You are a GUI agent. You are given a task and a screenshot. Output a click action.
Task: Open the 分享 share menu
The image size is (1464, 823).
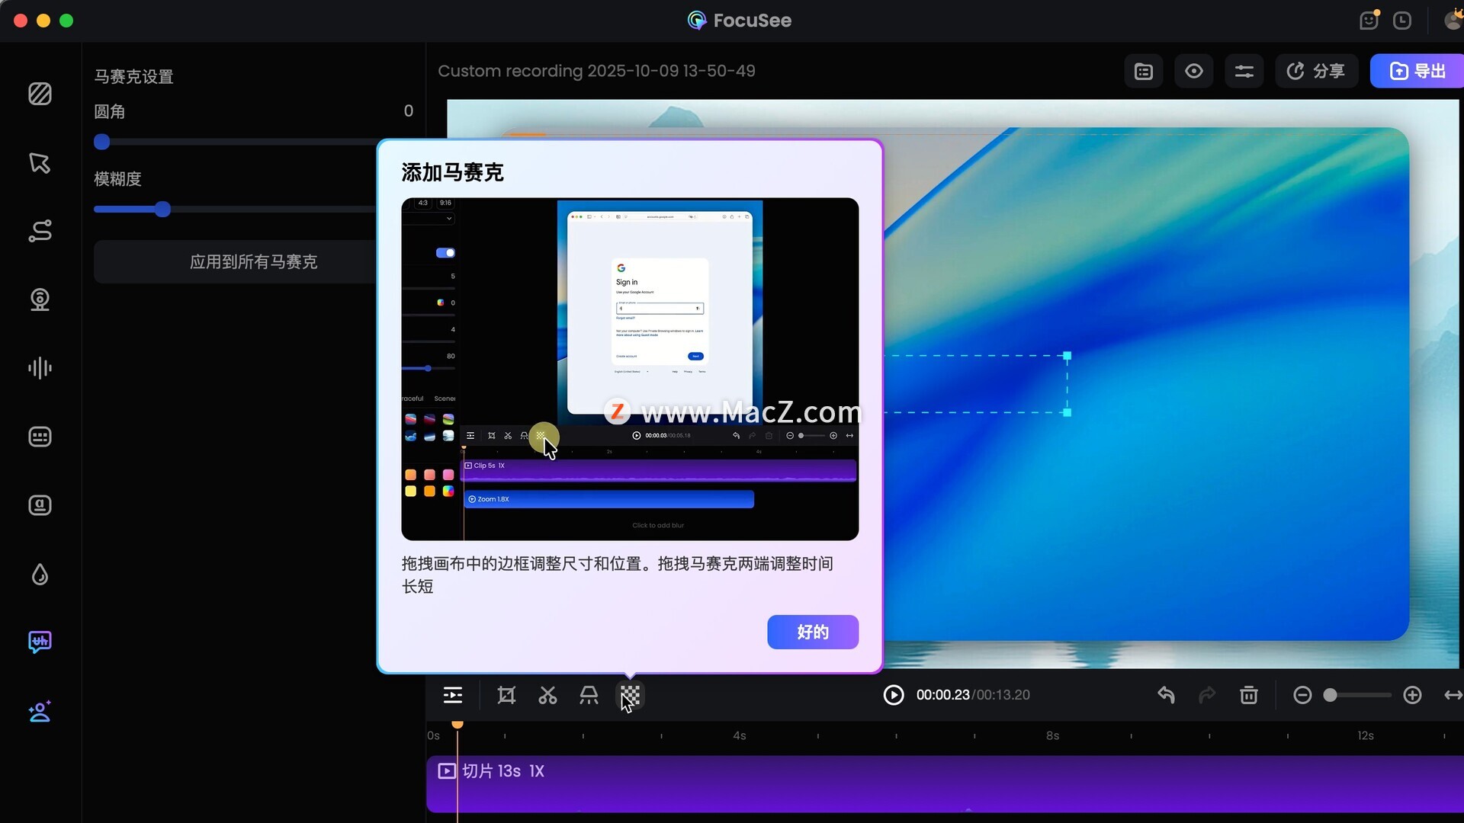coord(1316,71)
